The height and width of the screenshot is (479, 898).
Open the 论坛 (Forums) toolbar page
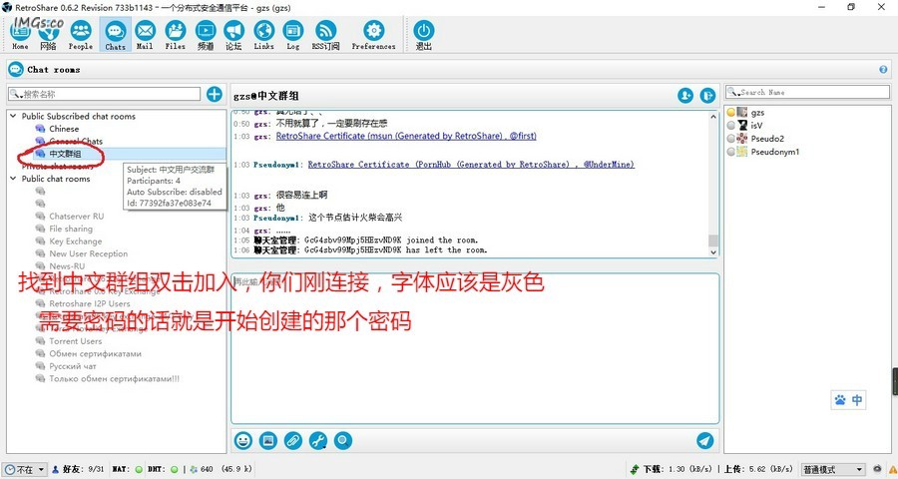click(233, 35)
